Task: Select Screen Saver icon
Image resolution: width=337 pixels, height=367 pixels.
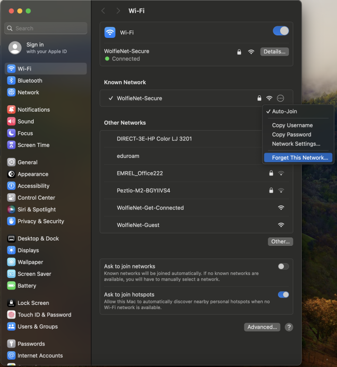Action: (11, 274)
